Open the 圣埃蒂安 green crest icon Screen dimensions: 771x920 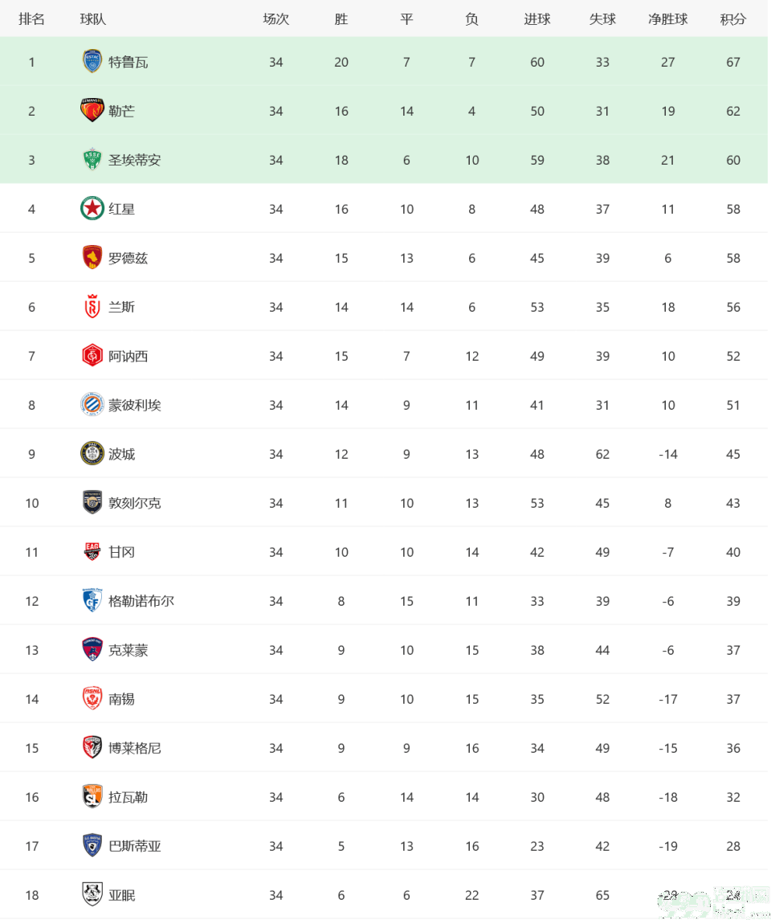point(92,160)
